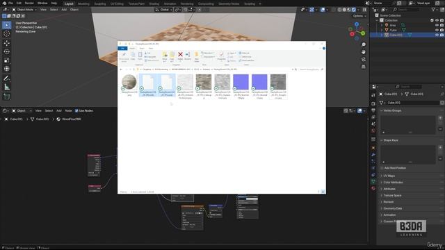Expand the Color Attributes panel
This screenshot has width=445, height=250.
[x=382, y=183]
